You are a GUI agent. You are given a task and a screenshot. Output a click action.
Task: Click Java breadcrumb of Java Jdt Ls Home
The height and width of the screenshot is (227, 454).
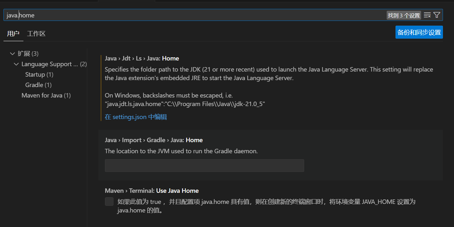tap(111, 58)
